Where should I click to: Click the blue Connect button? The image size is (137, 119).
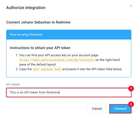[120, 109]
